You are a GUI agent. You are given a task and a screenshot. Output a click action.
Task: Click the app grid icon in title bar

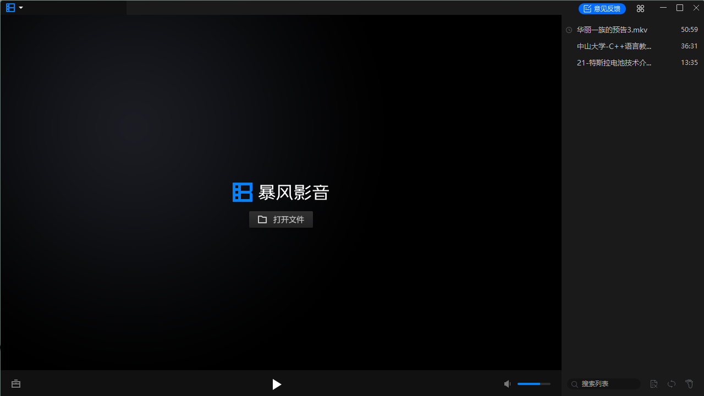(x=640, y=8)
